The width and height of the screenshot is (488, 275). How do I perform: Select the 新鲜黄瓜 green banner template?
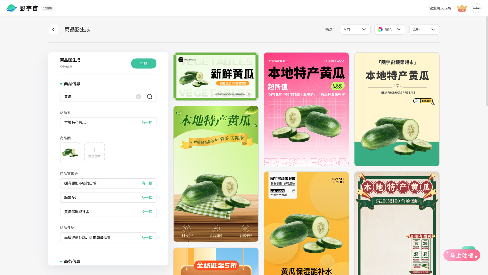(216, 77)
